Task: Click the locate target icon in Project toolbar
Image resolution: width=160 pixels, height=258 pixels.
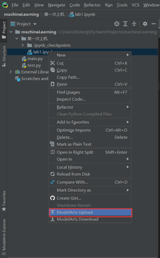Action: [x=117, y=24]
